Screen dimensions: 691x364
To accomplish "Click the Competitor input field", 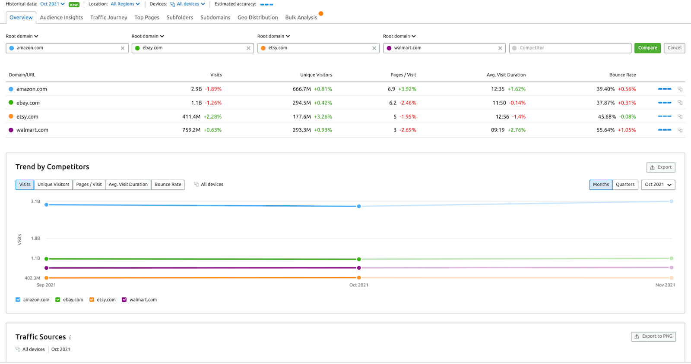I will [x=570, y=48].
